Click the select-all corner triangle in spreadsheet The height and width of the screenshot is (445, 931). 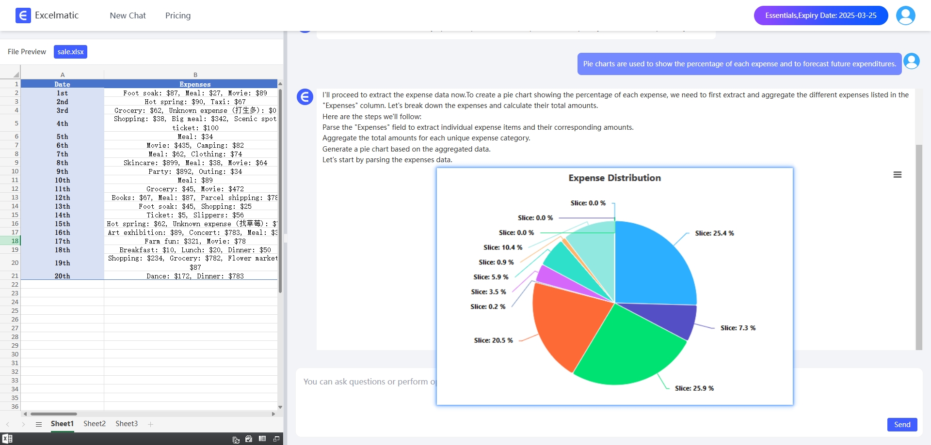point(16,75)
